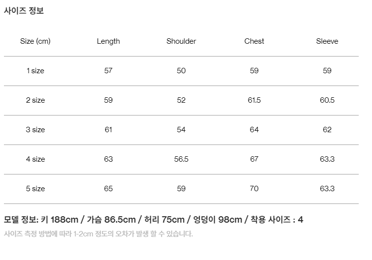This screenshot has width=372, height=260.
Task: Click the gray measurement tolerance note
Action: (98, 234)
